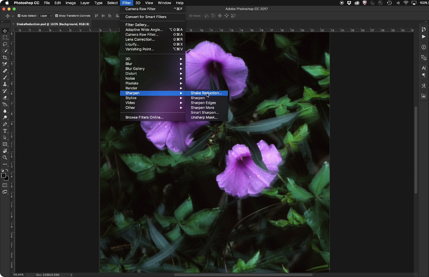The height and width of the screenshot is (277, 429).
Task: Open the Clone Source panel icon
Action: point(423,57)
